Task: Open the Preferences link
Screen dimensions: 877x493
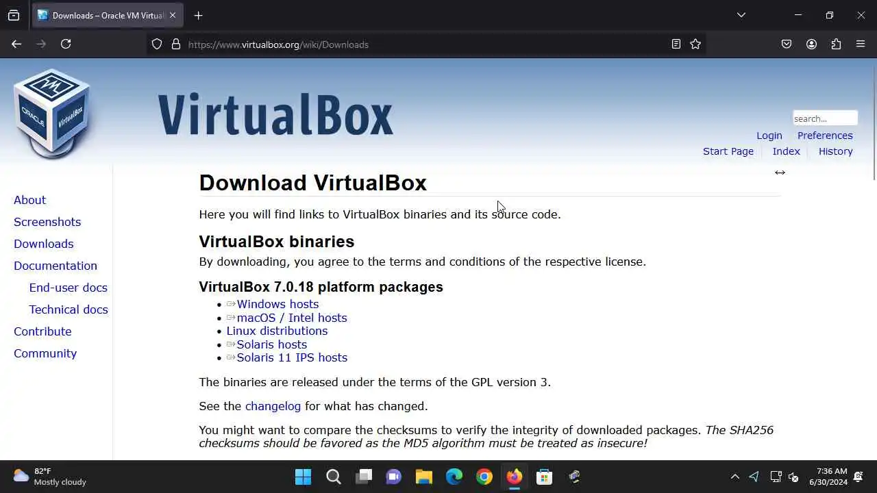Action: 825,136
